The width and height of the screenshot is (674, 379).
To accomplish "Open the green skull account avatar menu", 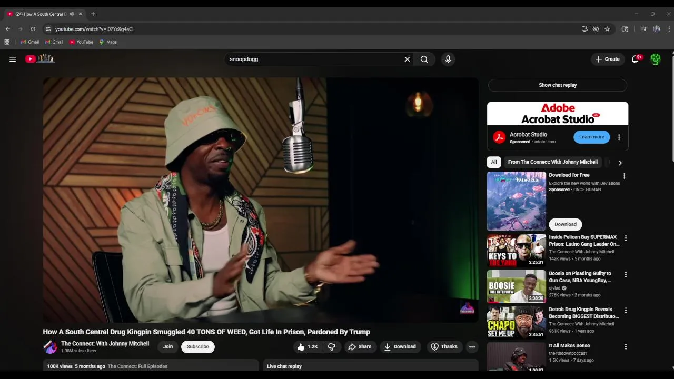I will 656,59.
